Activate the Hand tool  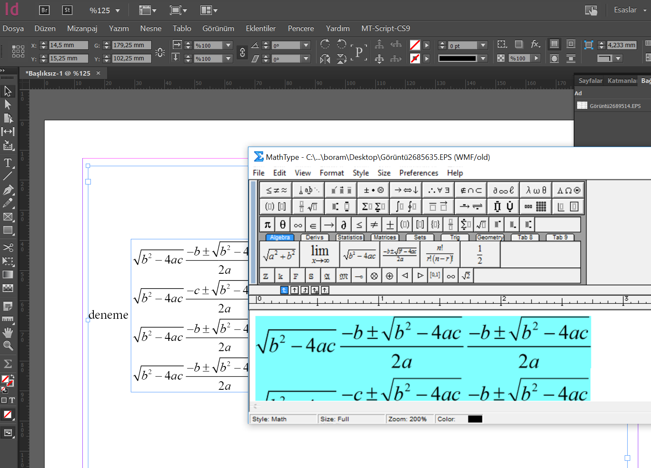point(8,332)
